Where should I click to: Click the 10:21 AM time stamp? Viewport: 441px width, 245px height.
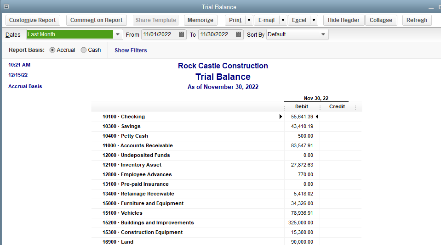(19, 65)
